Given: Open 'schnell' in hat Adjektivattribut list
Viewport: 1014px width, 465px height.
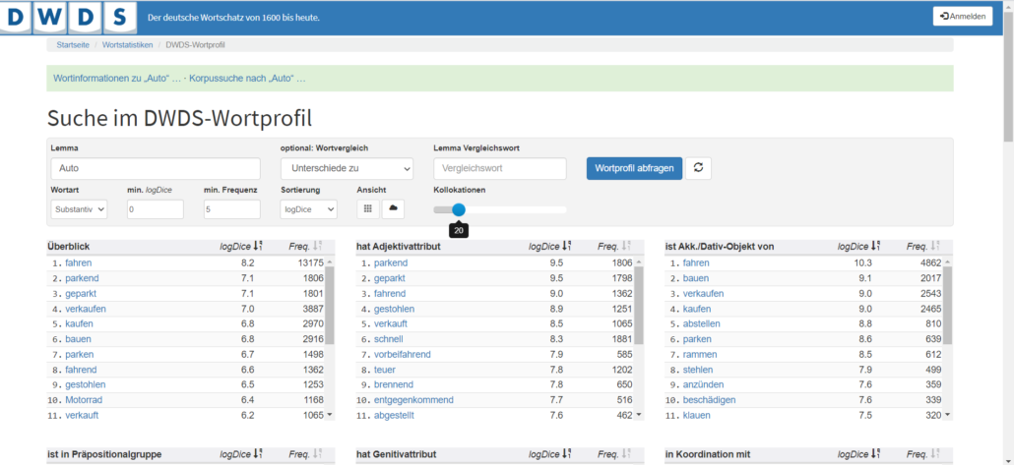Looking at the screenshot, I should (388, 339).
